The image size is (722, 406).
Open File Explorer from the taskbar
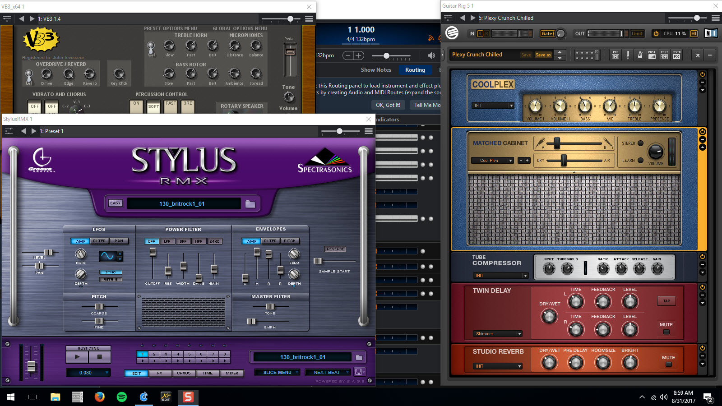55,397
